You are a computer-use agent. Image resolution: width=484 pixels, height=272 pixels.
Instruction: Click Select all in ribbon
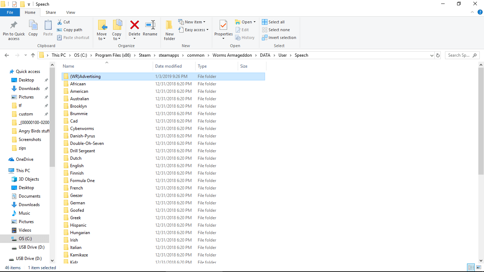tap(273, 22)
